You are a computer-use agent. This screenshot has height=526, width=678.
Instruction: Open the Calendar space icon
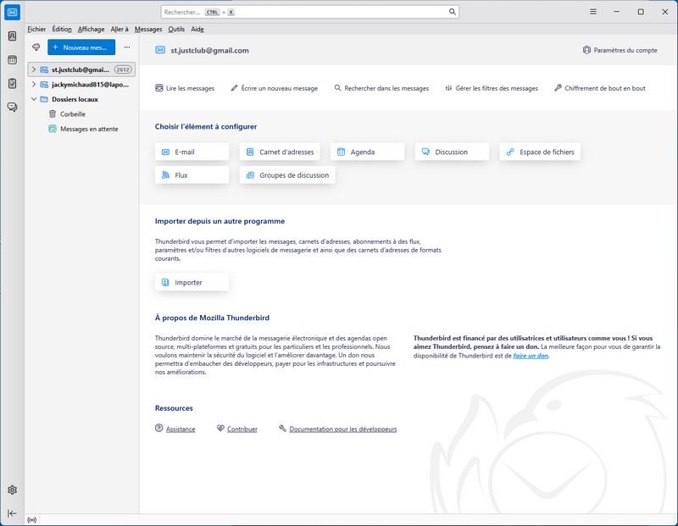coord(12,60)
